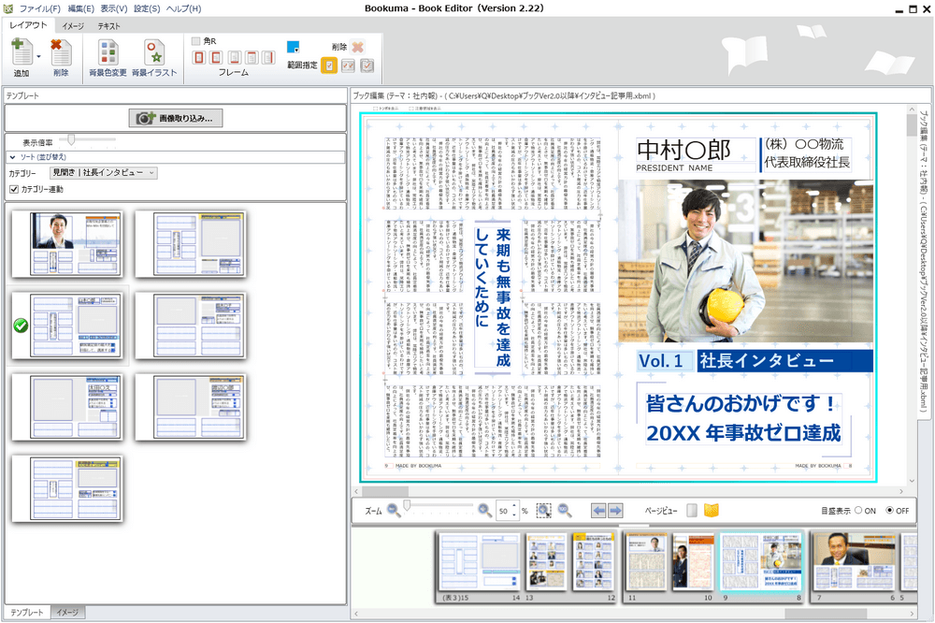
Task: Click the 背景イラスト background illustration tool
Action: [154, 54]
